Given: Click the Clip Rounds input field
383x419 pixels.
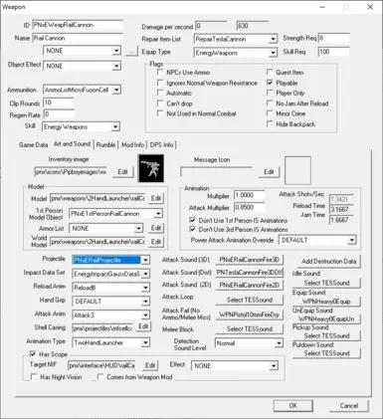Looking at the screenshot, I should 59,103.
